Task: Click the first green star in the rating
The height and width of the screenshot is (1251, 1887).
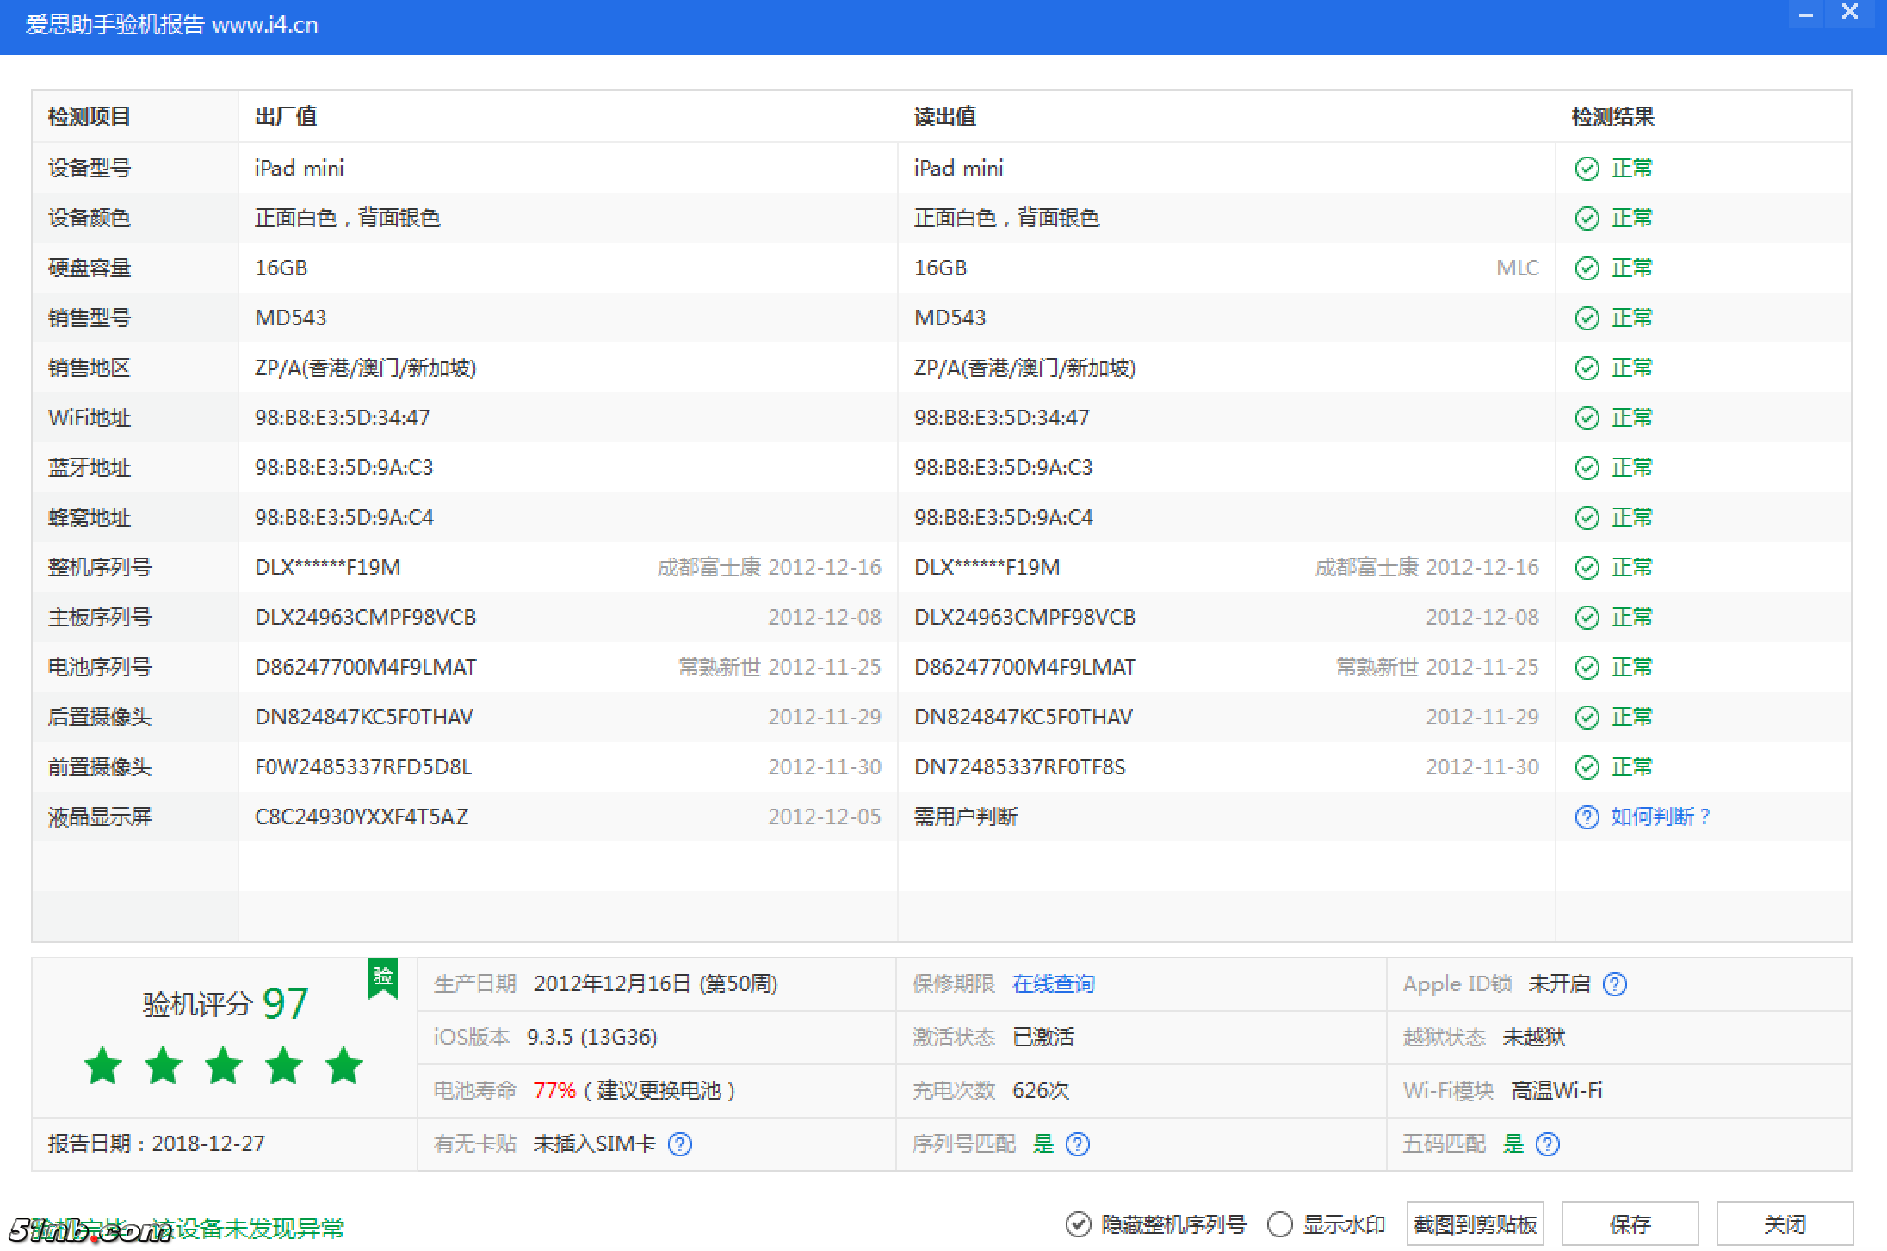Action: [x=102, y=1066]
